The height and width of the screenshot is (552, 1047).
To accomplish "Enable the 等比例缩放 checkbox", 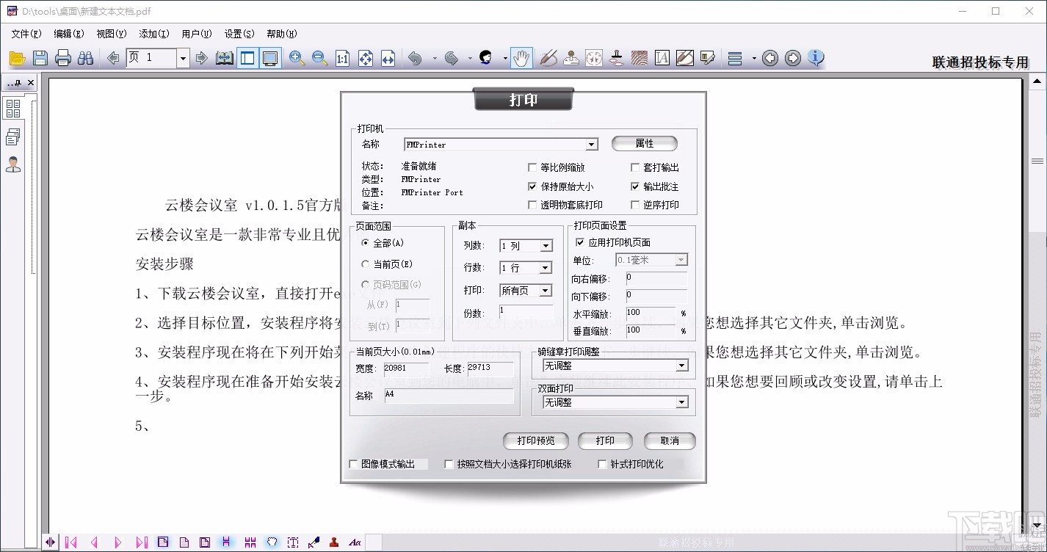I will pos(533,167).
